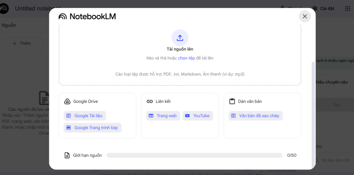Close the NotebookLM upload dialog
Viewport: 354px width, 175px height.
[305, 17]
